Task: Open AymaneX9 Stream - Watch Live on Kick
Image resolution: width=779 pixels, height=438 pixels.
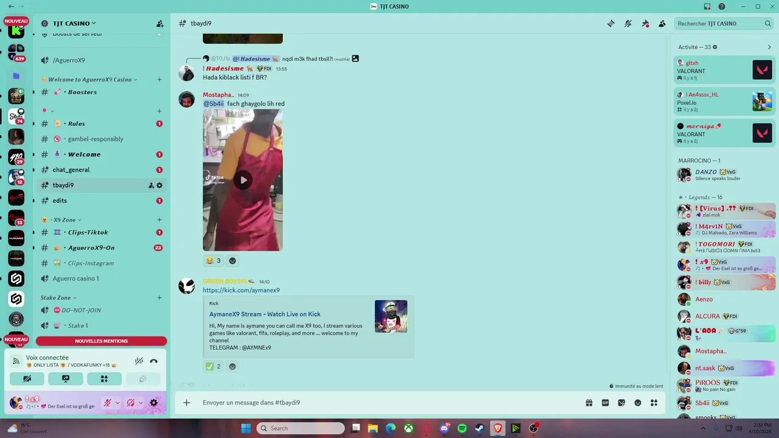Action: (x=265, y=314)
